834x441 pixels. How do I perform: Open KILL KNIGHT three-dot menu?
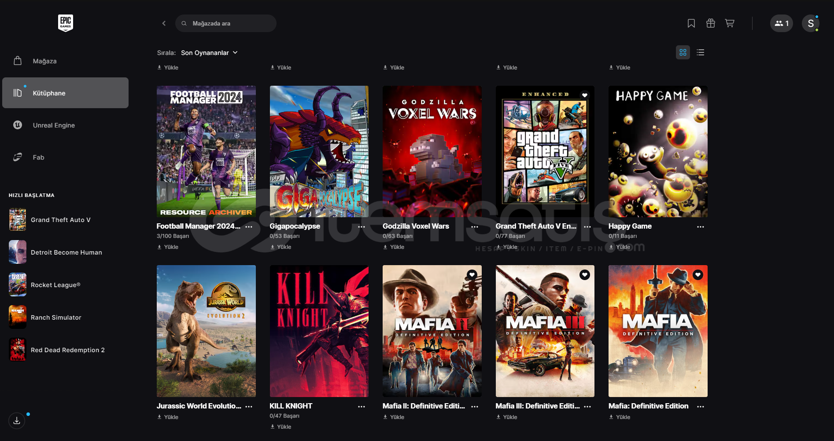[362, 407]
